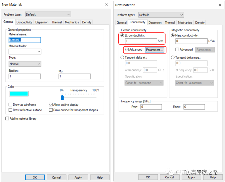
Task: Check the magnetic Advanced checkbox
Action: 177,50
